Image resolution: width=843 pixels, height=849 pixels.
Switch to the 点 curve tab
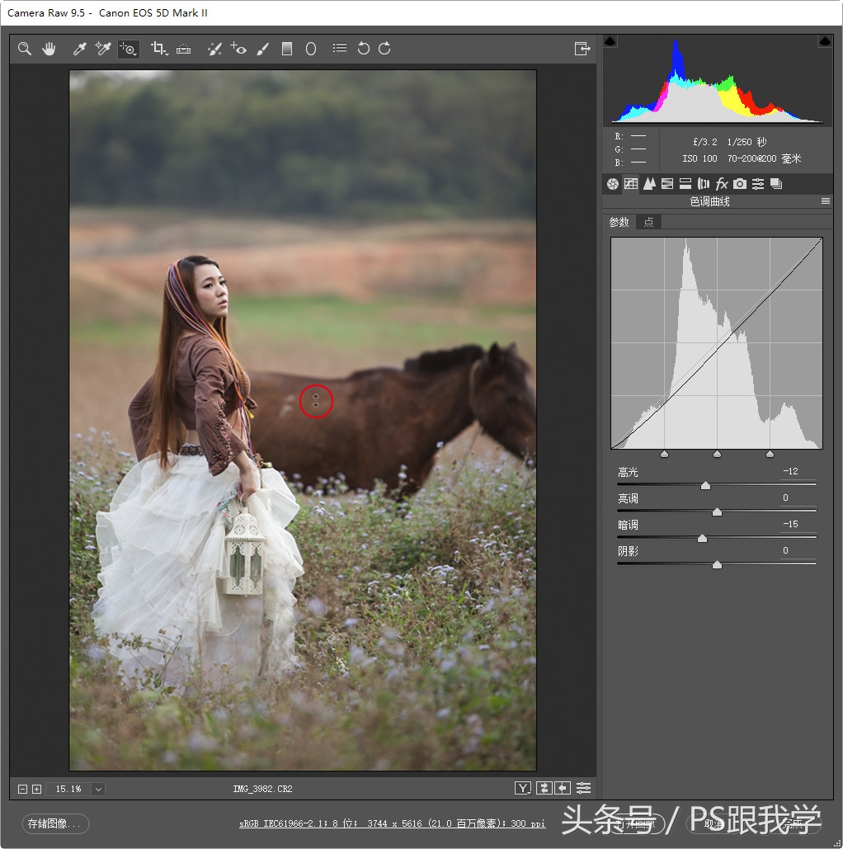(648, 221)
